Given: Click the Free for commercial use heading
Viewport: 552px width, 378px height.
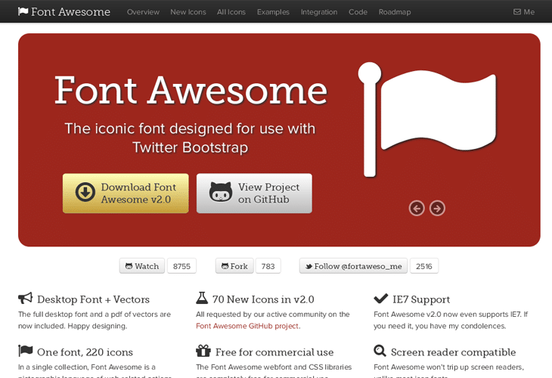Looking at the screenshot, I should coord(274,352).
